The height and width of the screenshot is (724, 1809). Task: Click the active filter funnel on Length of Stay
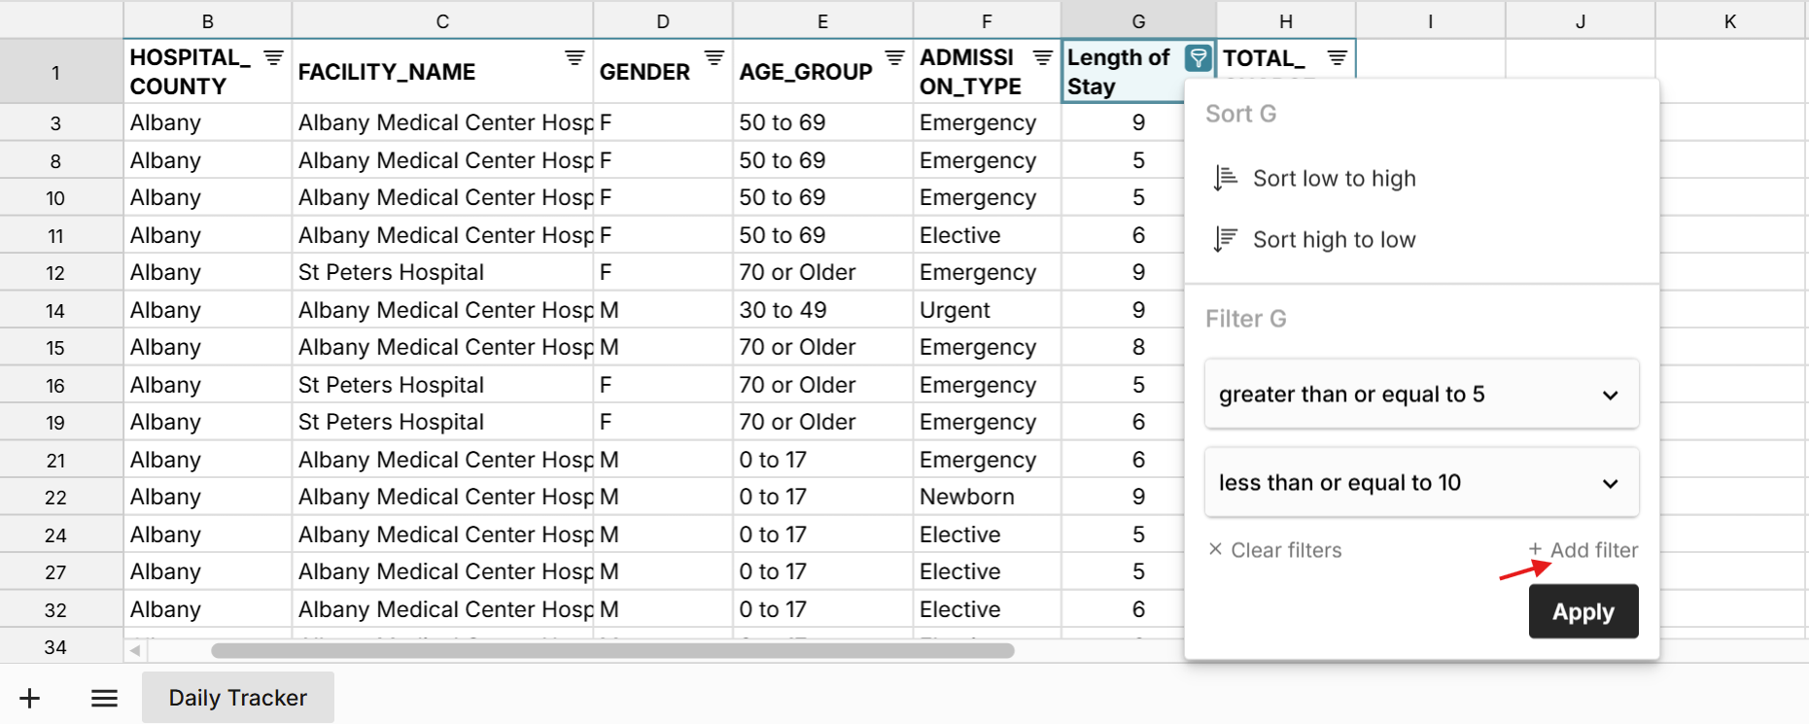tap(1198, 58)
